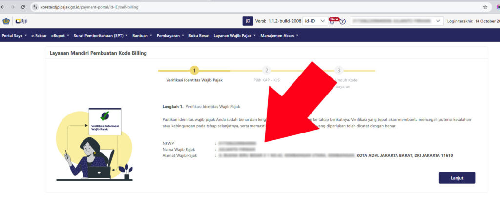Screen dimensions: 500x209
Task: Select step 2 Pilih KAP - KJS
Action: pyautogui.click(x=266, y=71)
